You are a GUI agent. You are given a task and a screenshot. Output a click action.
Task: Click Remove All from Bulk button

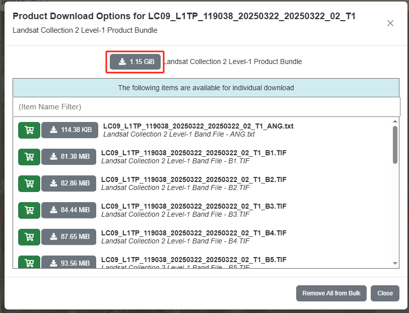click(331, 293)
